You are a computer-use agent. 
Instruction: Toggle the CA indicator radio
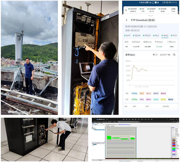[x=155, y=55]
